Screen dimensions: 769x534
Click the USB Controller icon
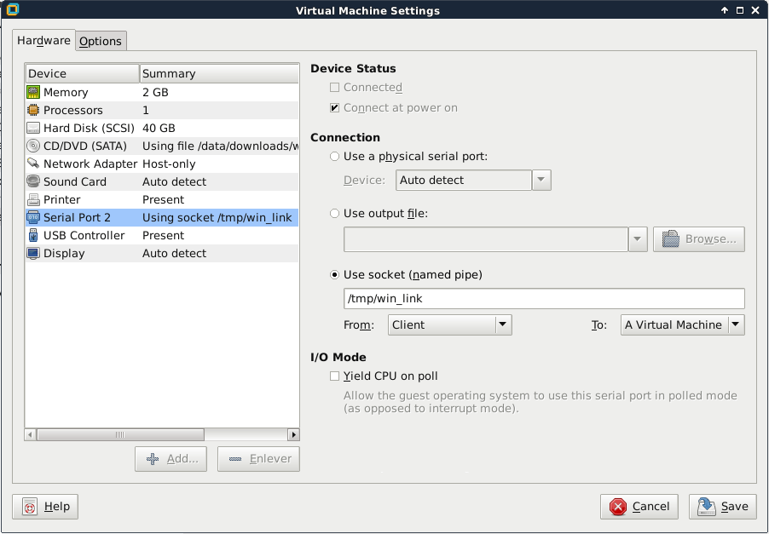(x=33, y=235)
